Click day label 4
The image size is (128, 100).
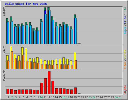tap(19, 97)
